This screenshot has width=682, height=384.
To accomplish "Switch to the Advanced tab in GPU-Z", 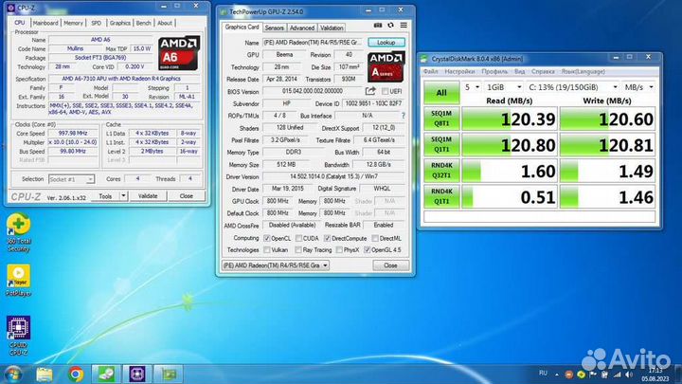I will [x=302, y=27].
